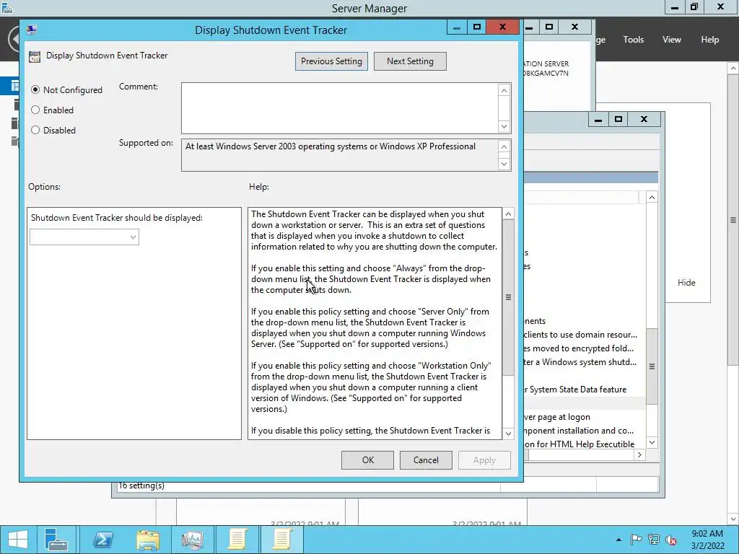Click inside the Comment text box
The width and height of the screenshot is (739, 554).
click(x=340, y=108)
